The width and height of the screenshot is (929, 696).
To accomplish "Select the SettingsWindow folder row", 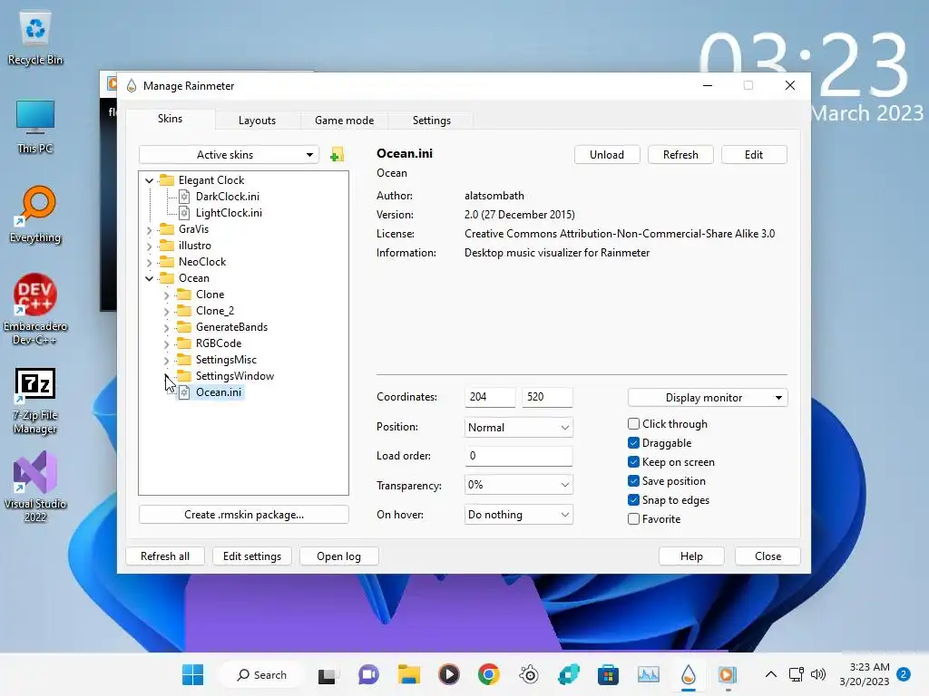I will (235, 376).
